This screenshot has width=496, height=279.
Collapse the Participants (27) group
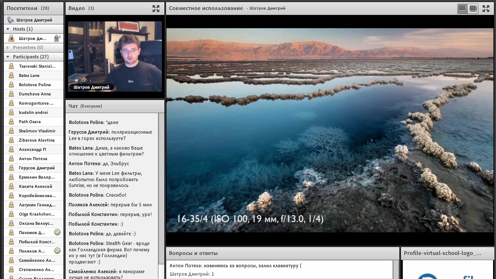8,57
